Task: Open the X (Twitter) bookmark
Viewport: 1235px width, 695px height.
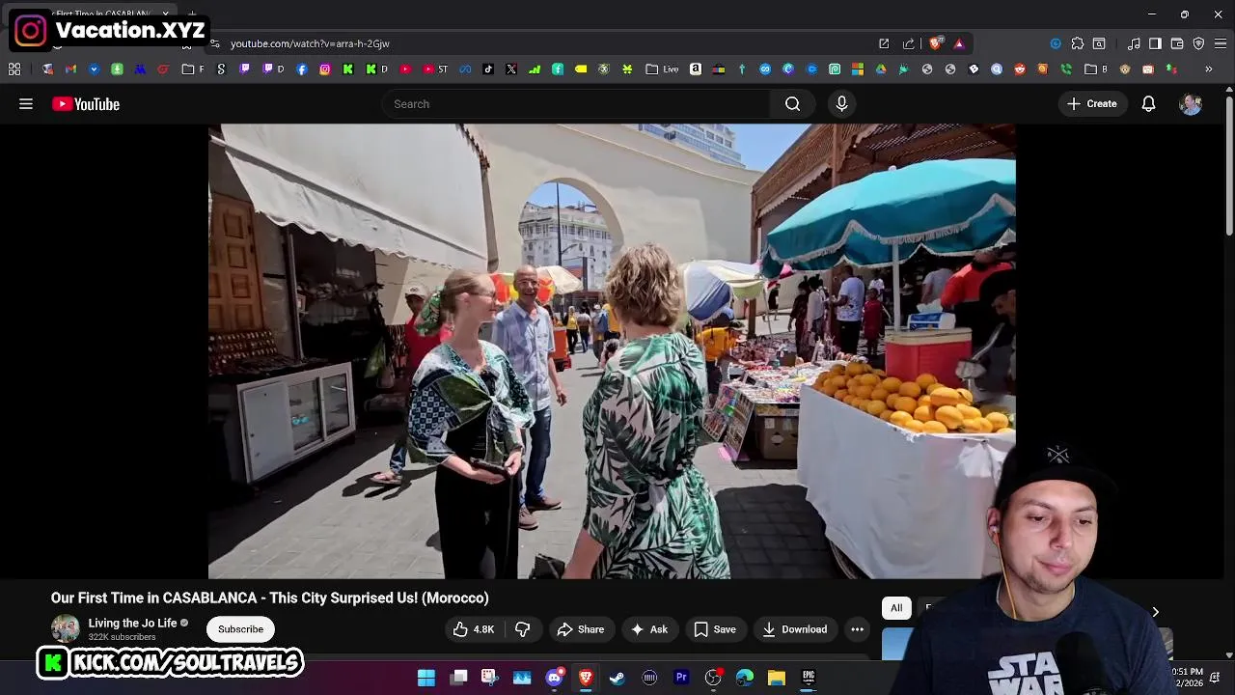Action: 510,69
